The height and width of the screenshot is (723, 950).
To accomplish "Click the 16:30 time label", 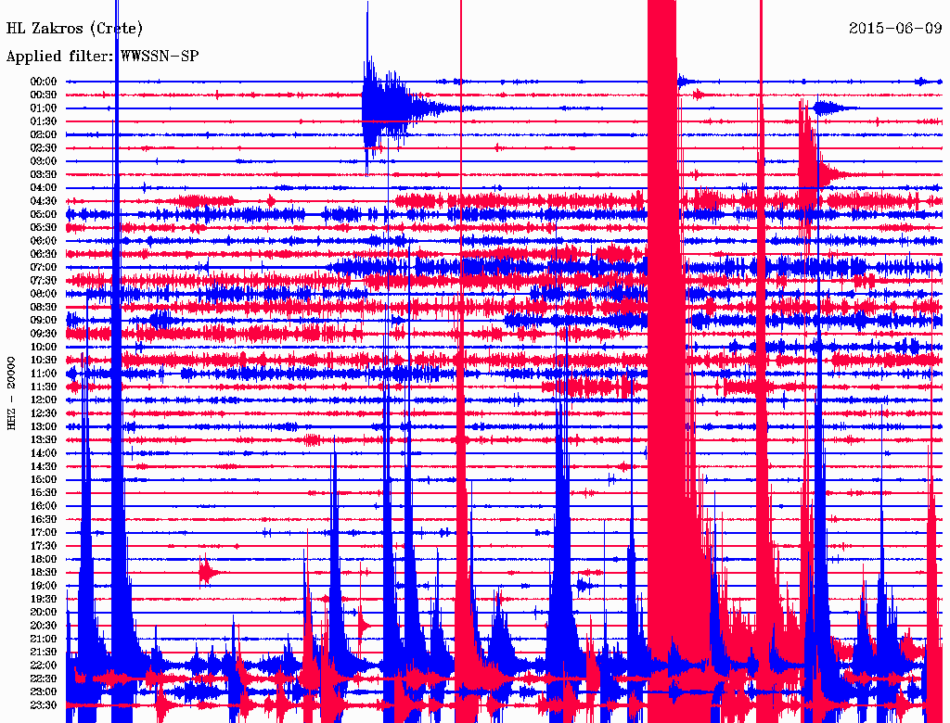I will (x=44, y=520).
